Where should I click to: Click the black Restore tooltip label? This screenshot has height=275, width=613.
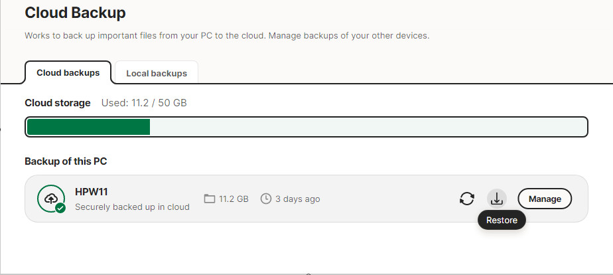click(x=501, y=220)
